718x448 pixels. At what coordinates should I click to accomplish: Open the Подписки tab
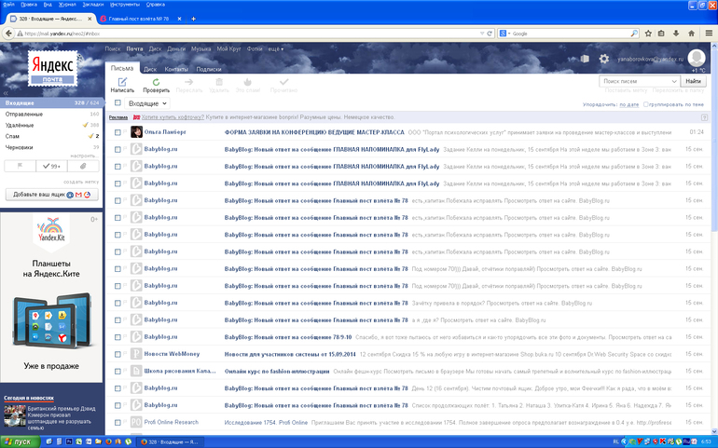[x=209, y=69]
